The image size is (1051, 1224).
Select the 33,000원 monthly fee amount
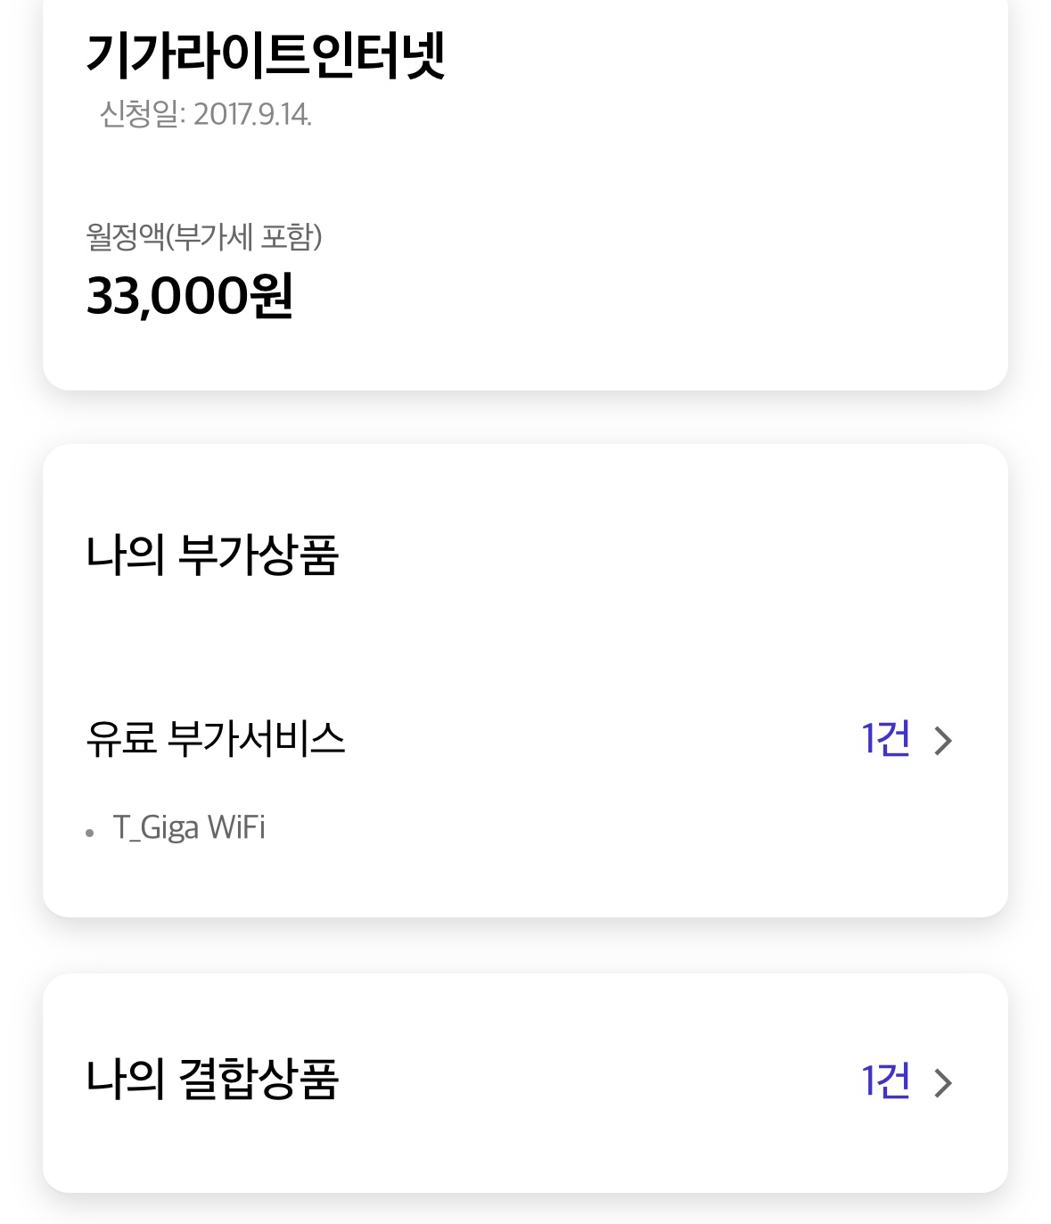pyautogui.click(x=190, y=296)
